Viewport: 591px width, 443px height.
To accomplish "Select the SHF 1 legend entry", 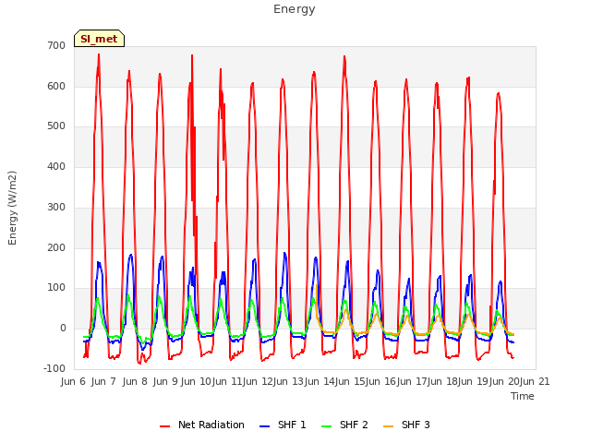I will 283,425.
